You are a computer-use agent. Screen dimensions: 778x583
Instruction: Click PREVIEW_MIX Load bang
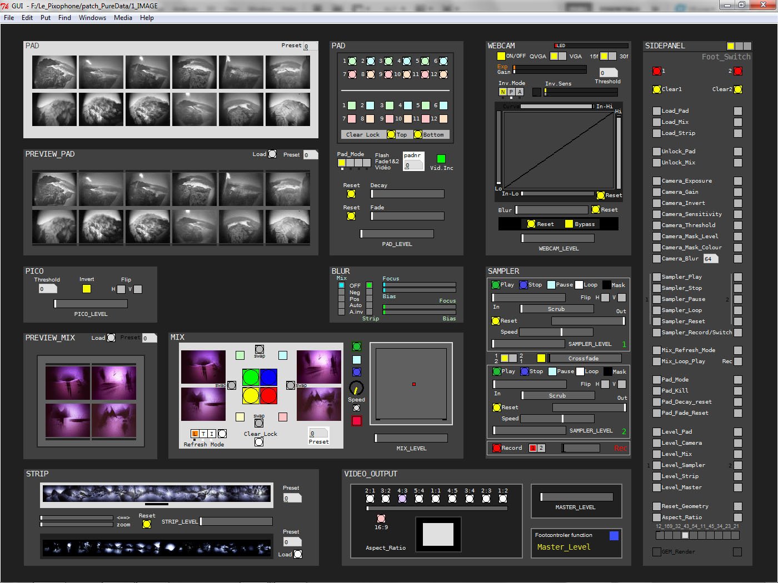[x=111, y=338]
